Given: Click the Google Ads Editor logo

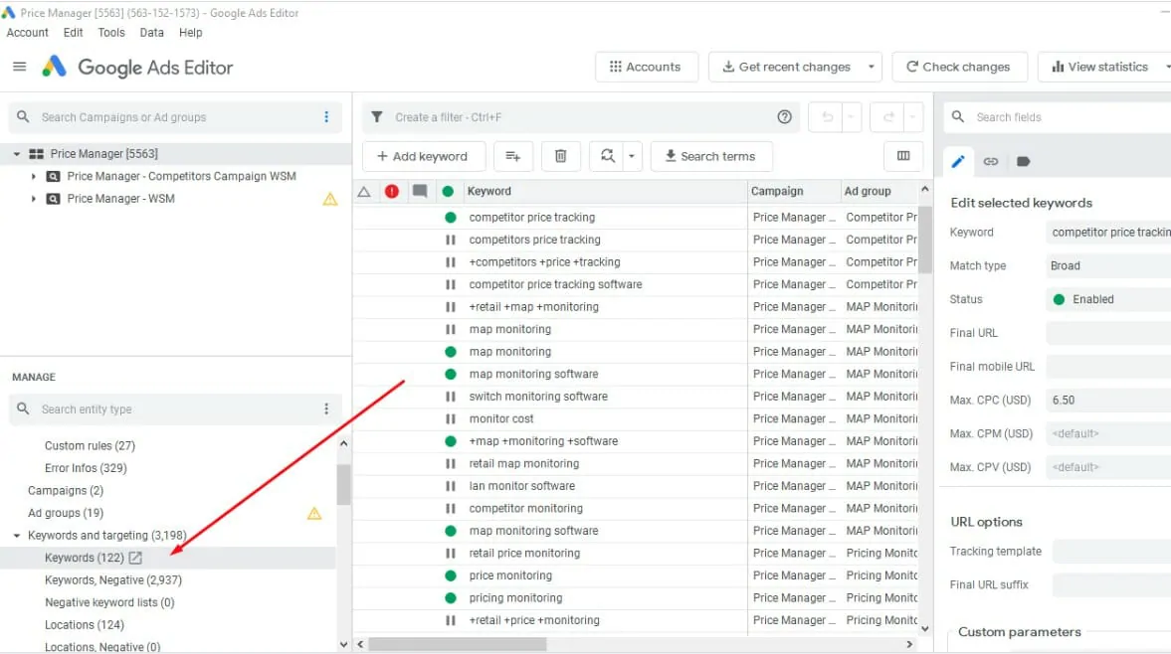Looking at the screenshot, I should tap(54, 67).
